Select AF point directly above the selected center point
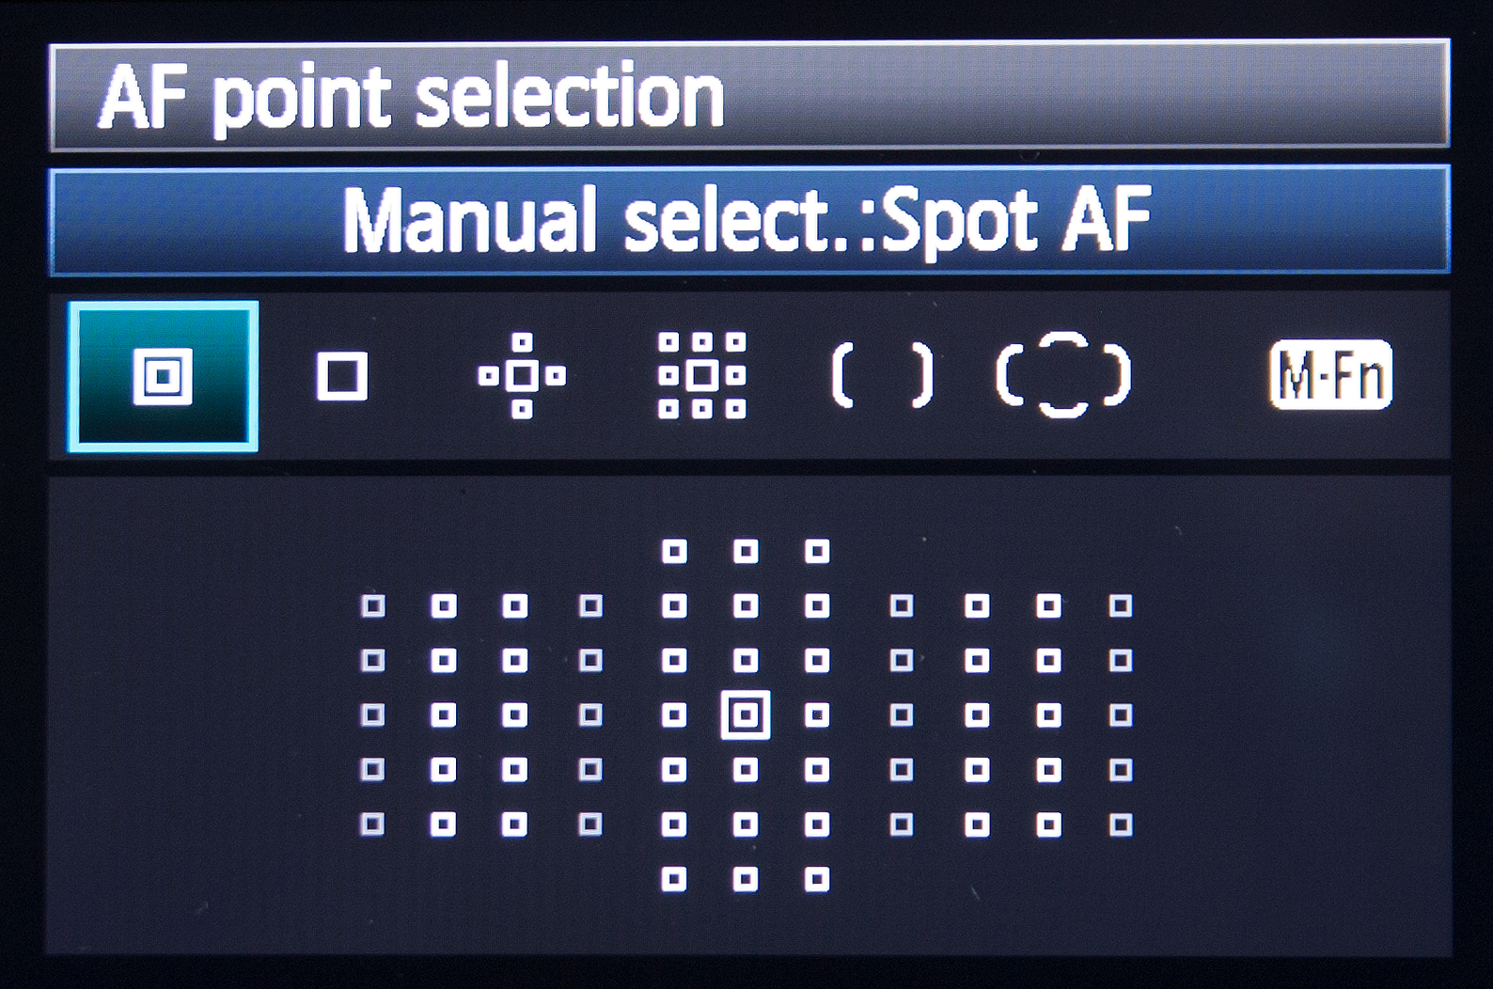This screenshot has height=989, width=1493. click(x=746, y=661)
